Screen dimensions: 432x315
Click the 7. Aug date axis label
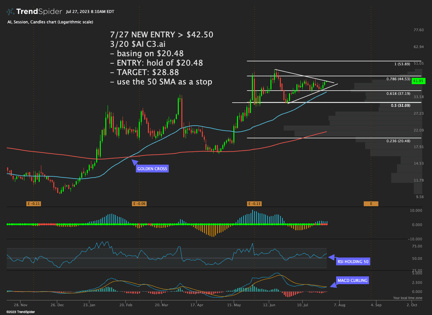[340, 305]
